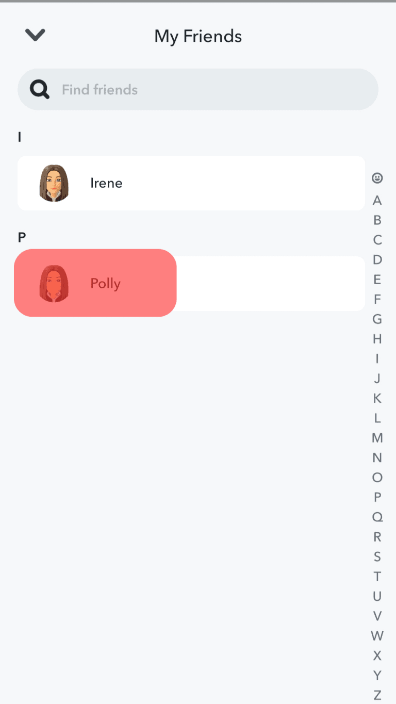This screenshot has height=704, width=396.
Task: Expand the section under letter P
Action: [21, 238]
